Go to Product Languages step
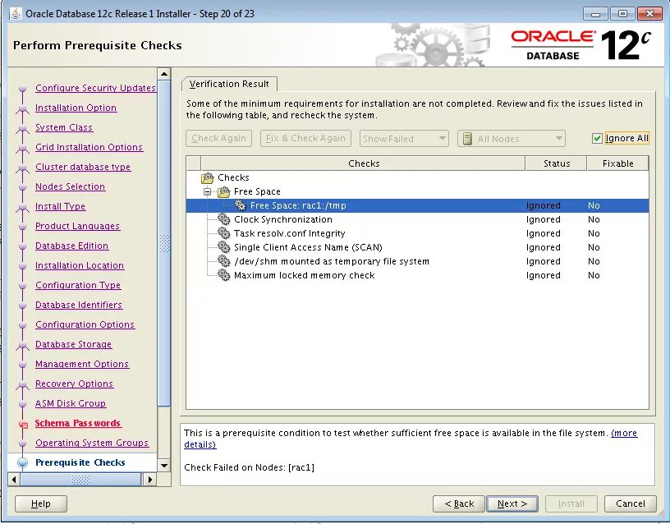This screenshot has width=670, height=524. click(77, 226)
